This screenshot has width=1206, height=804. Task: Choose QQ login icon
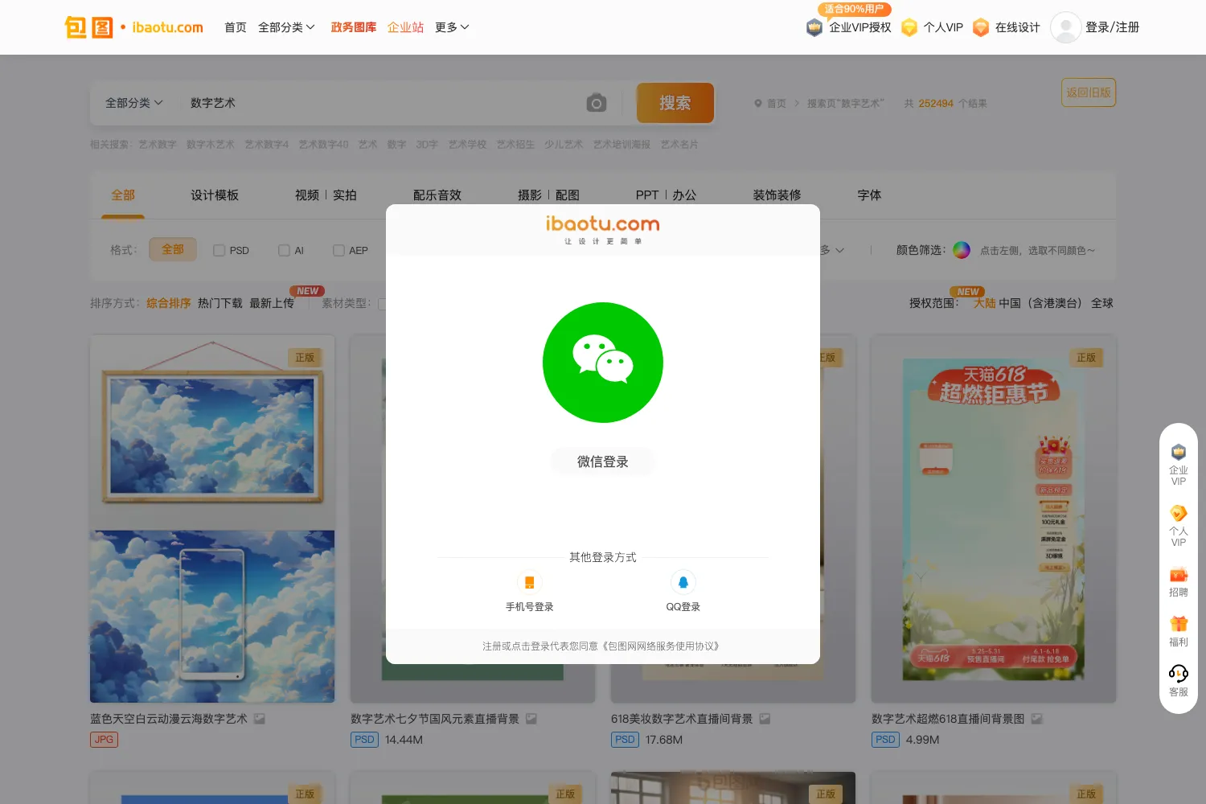[x=683, y=582]
